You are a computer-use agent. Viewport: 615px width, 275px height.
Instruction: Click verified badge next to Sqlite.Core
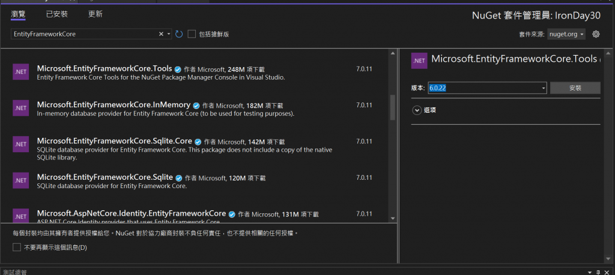click(x=198, y=141)
